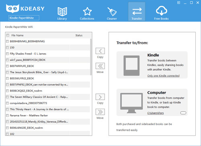Check the B009HB9VMG_B009HB9VMG file checkbox
Viewport: 201px width, 146px height.
(x=7, y=41)
